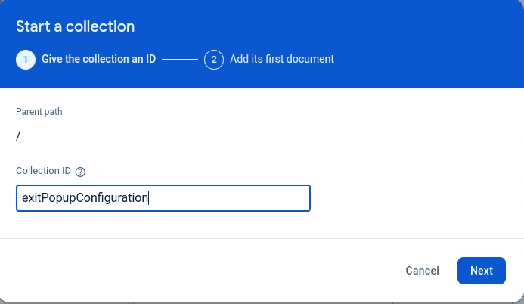Click the help icon beside Collection ID

[x=81, y=172]
